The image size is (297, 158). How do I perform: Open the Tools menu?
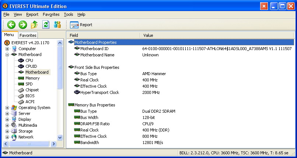[69, 15]
